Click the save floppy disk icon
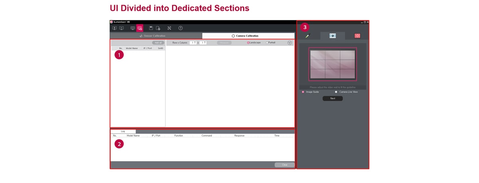Viewport: 479px width, 183px height. [x=151, y=28]
